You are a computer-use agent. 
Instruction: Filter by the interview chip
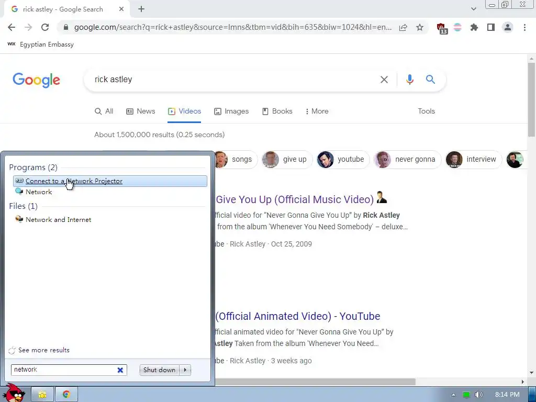(473, 159)
